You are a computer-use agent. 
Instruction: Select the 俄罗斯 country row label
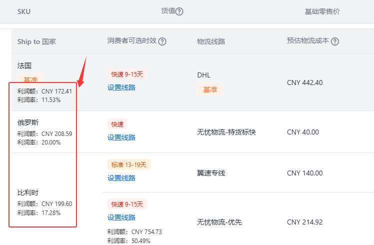click(28, 122)
